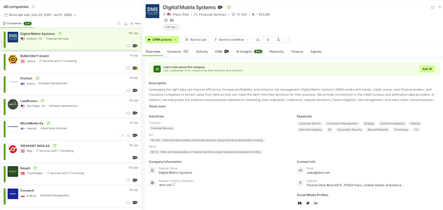The width and height of the screenshot is (443, 210).
Task: Click the key icon on MicroMedia Oy row
Action: tap(123, 135)
